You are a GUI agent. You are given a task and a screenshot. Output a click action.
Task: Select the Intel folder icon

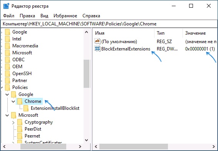(x=7, y=39)
